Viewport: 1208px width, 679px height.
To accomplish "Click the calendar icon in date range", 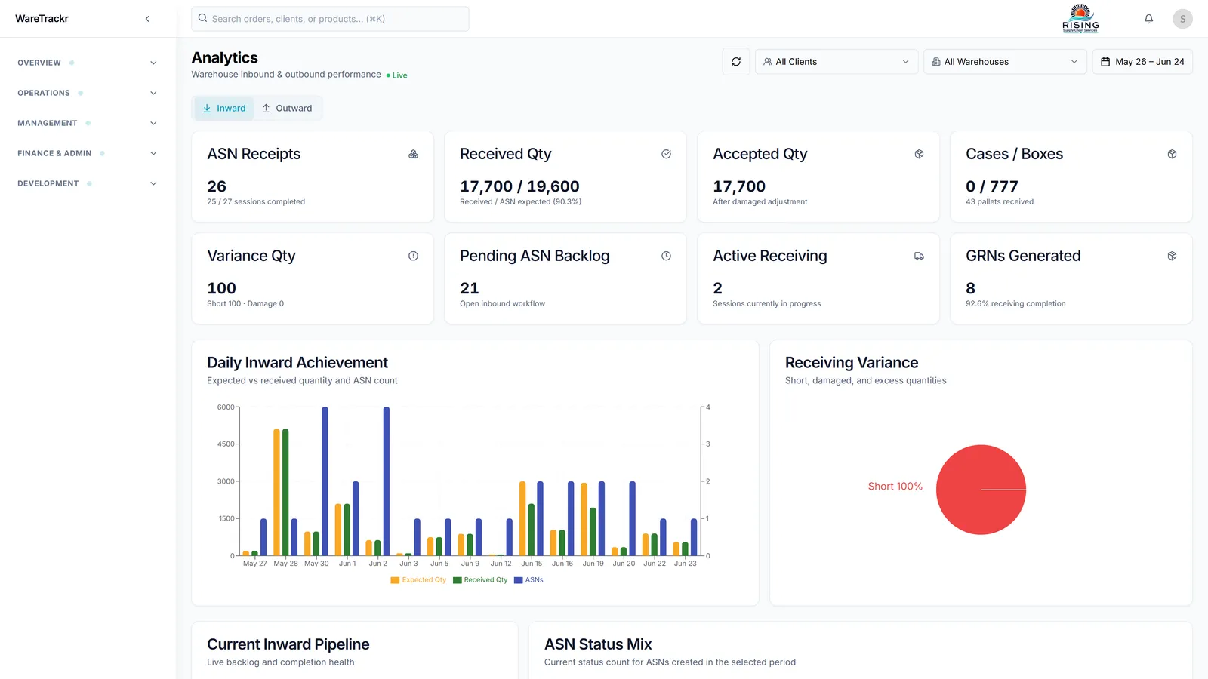I will click(x=1105, y=62).
